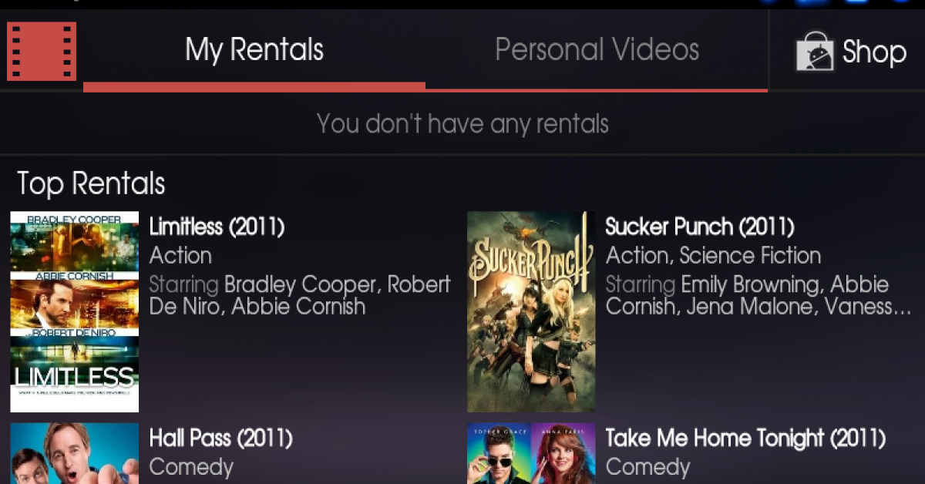This screenshot has height=484, width=925.
Task: Click the Top Rentals section heading
Action: (91, 184)
